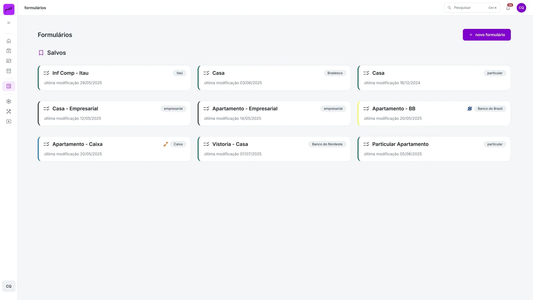The image size is (533, 300).
Task: Open the notifications bell with 56 badge
Action: 508,8
